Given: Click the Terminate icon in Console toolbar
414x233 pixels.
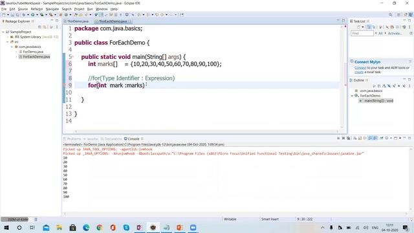Looking at the screenshot, I should click(x=338, y=138).
